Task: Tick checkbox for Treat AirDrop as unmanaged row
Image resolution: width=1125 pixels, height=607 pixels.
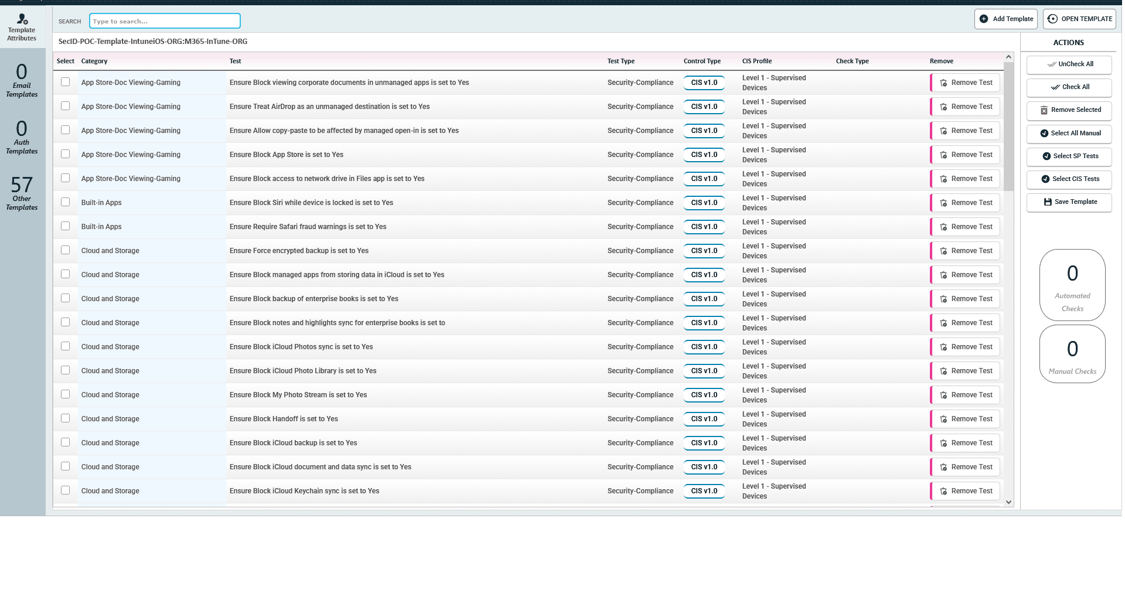Action: [x=66, y=106]
